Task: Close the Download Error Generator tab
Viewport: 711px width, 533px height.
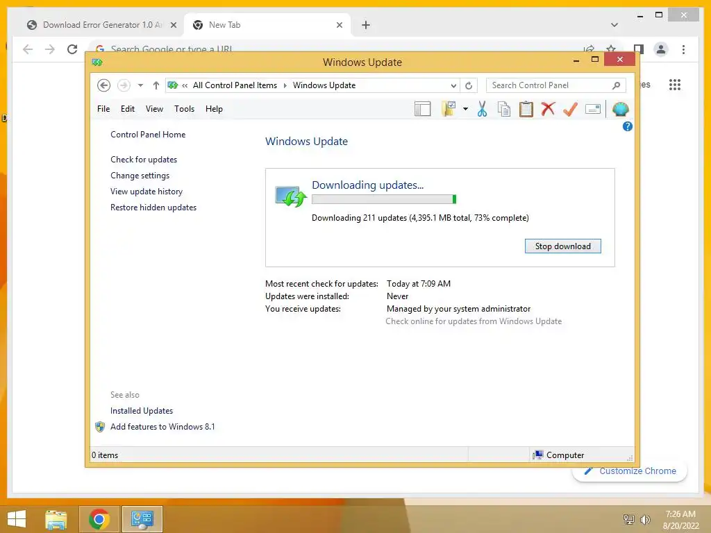Action: click(x=173, y=25)
